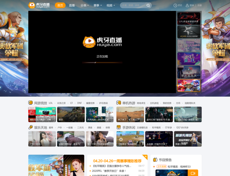Click the 单机热游 section title
Screen dimensions: 230x176
[129, 103]
